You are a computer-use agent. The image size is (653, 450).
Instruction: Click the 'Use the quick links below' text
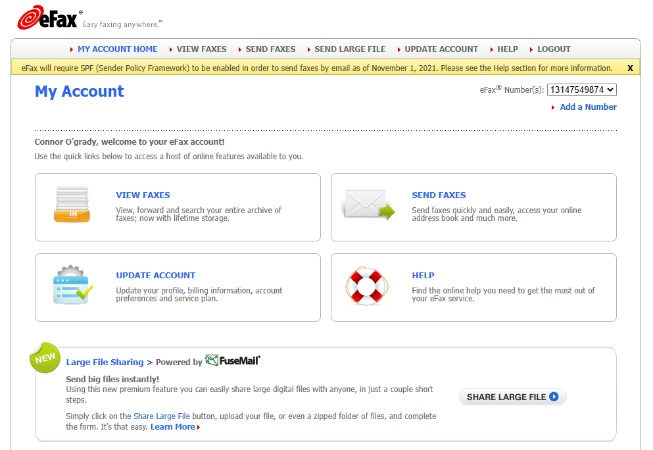tap(168, 157)
